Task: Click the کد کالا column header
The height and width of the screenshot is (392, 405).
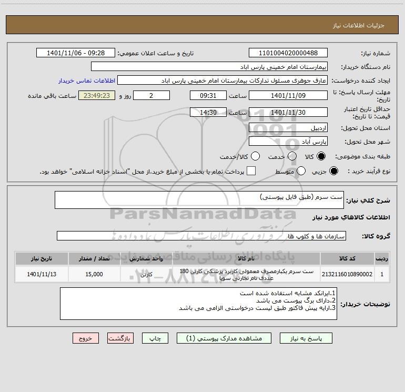Action: (347, 258)
